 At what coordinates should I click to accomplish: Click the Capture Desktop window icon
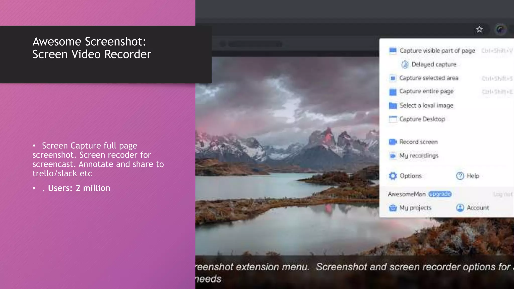pyautogui.click(x=393, y=119)
